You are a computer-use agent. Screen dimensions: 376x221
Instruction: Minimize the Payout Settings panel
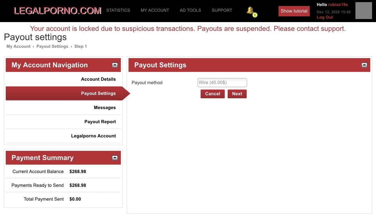pyautogui.click(x=364, y=65)
